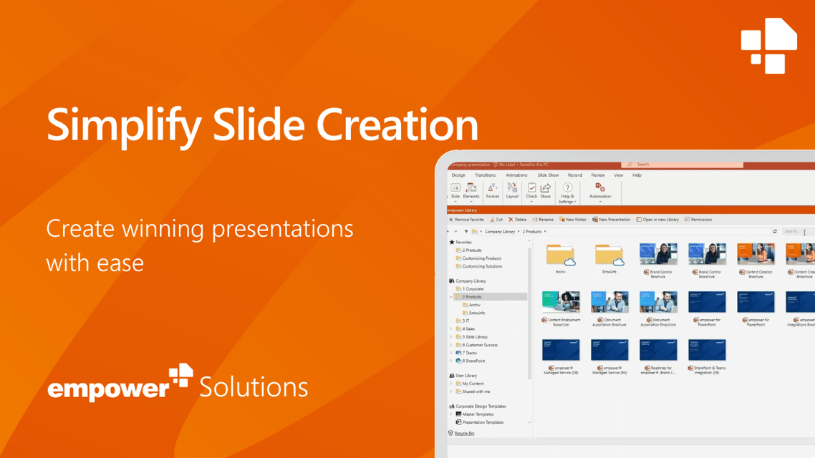
Task: Open the Design ribbon tab
Action: 458,175
